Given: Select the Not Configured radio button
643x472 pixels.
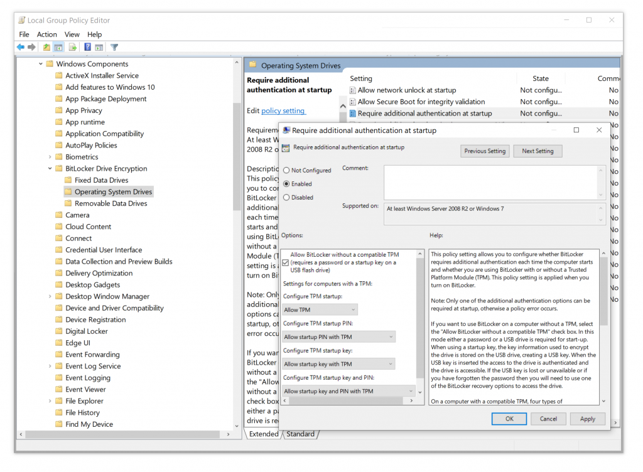Looking at the screenshot, I should click(x=287, y=170).
